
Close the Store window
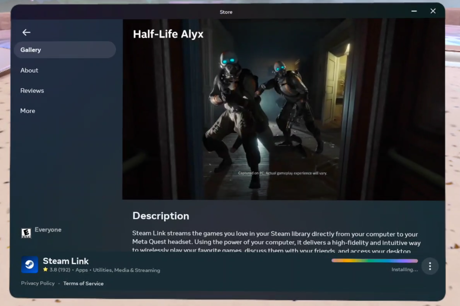click(433, 11)
